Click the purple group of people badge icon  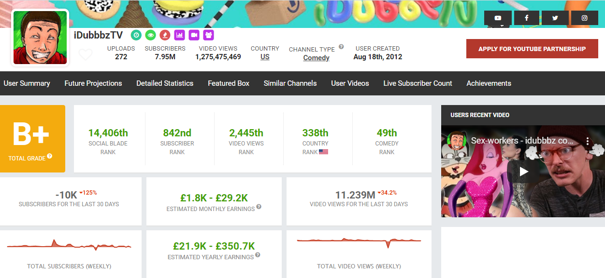tap(209, 35)
